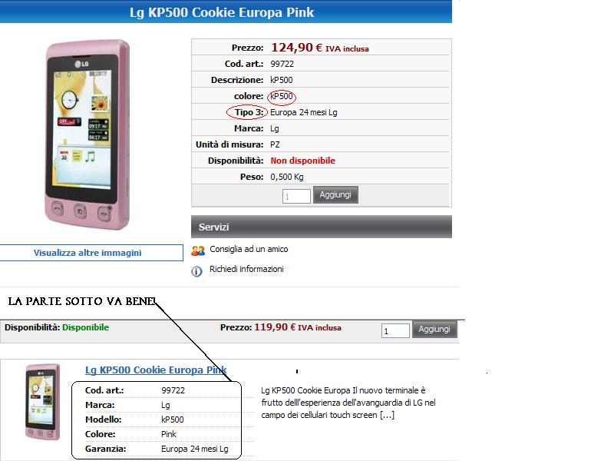
Task: Click the 124,90 € price value
Action: (296, 48)
